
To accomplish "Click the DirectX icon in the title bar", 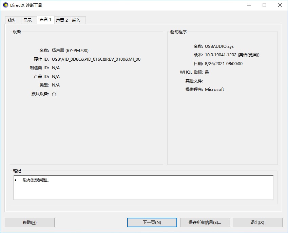I will point(5,5).
